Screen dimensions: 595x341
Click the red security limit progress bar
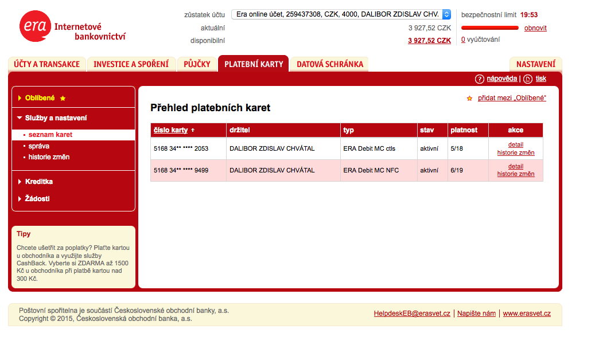click(490, 28)
